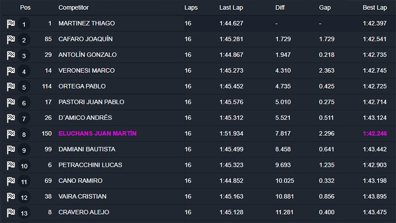Click the magenta best lap time 1:42.246
Image resolution: width=396 pixels, height=223 pixels.
click(375, 134)
